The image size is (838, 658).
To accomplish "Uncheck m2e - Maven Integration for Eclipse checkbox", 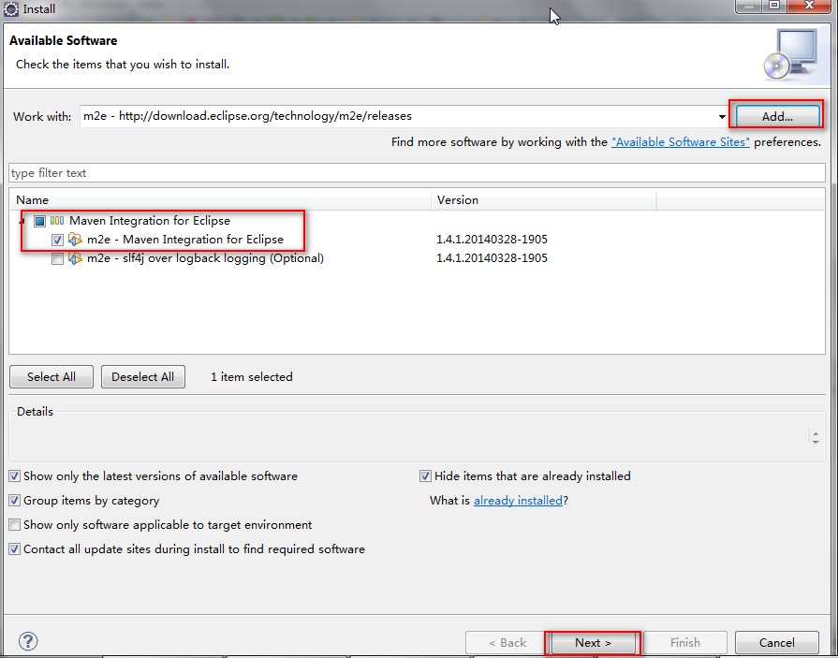I will [57, 240].
